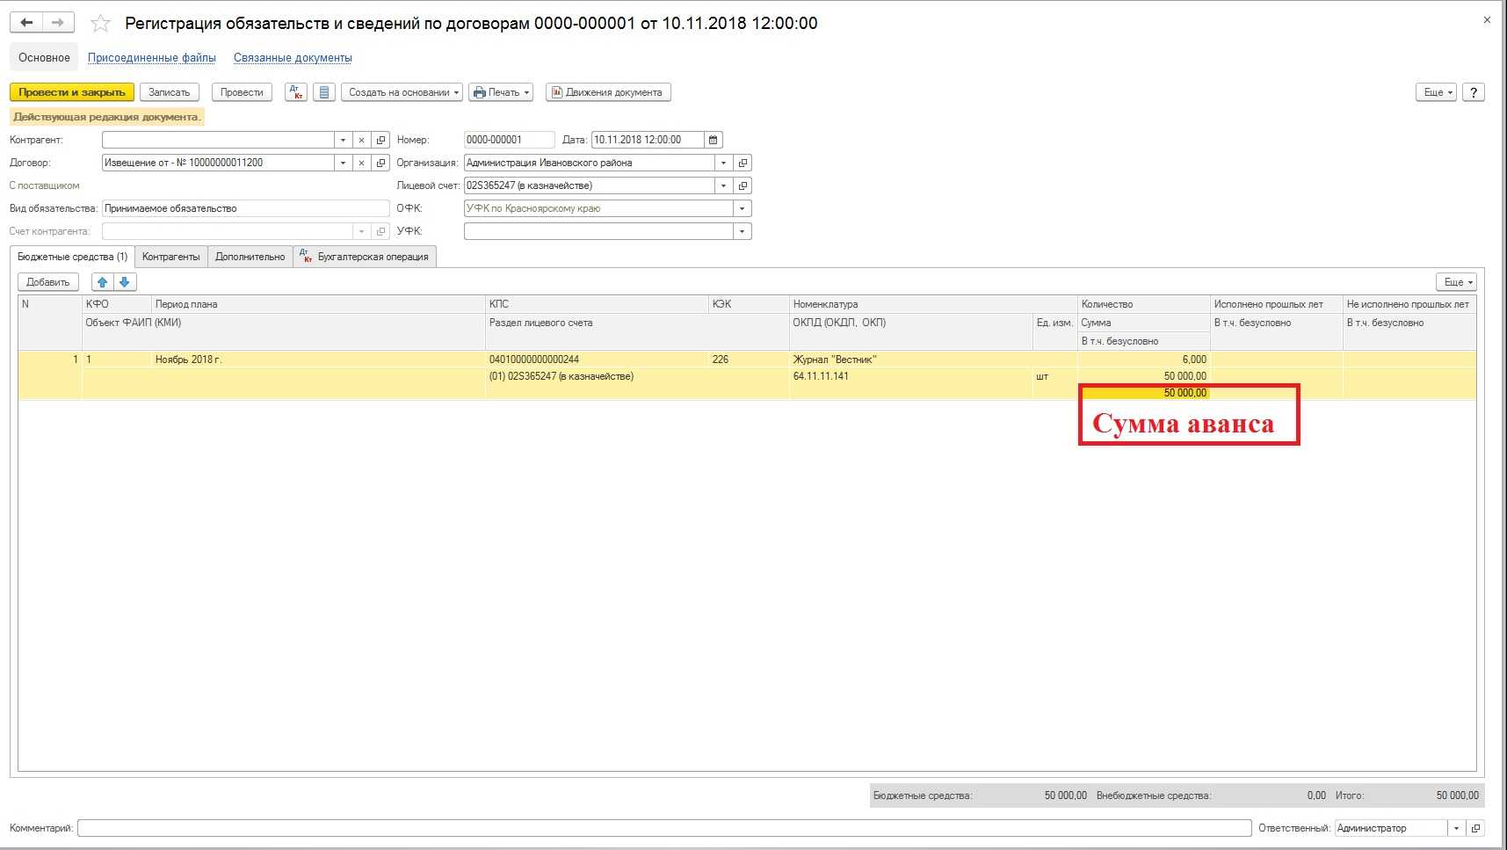1507x850 pixels.
Task: Select the highlighted 50 000,00 advance cell
Action: click(x=1144, y=393)
